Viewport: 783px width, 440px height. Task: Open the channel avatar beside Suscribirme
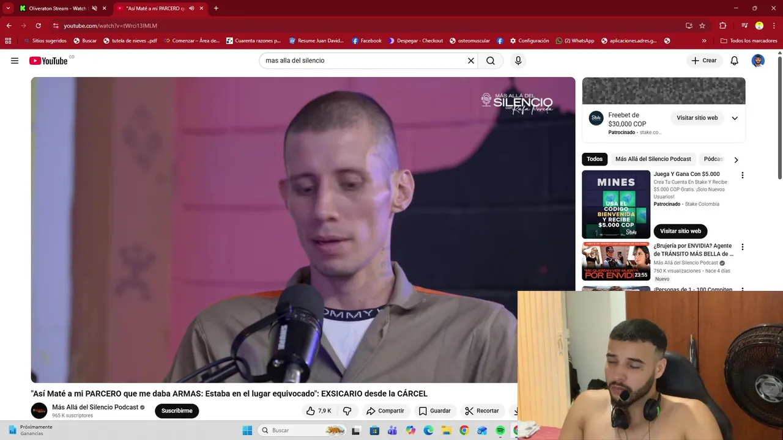click(x=39, y=411)
